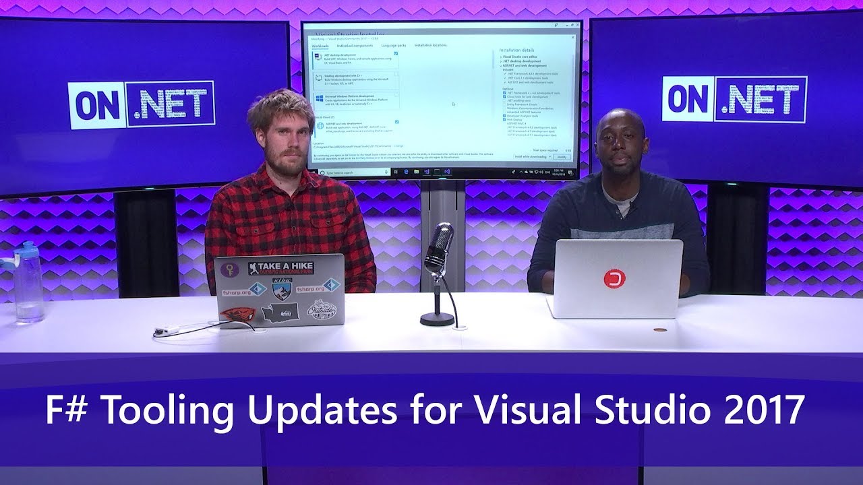Close the Modifying Visual Studio dialog
The image size is (863, 485).
coord(573,37)
